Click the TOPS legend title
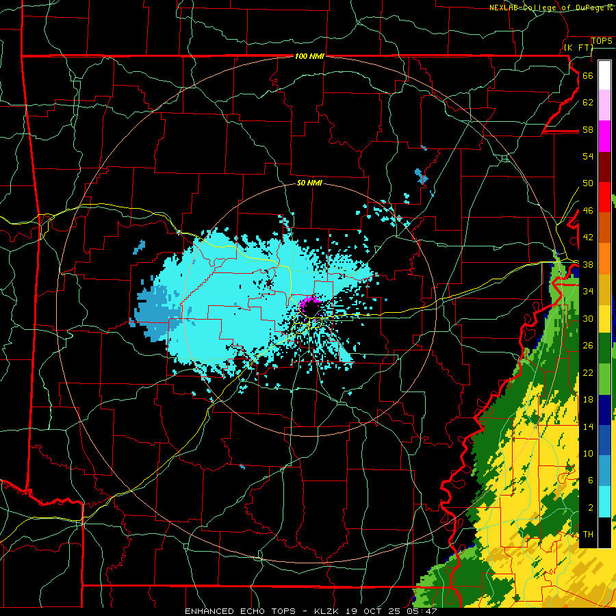Screen dimensions: 616x616 coord(602,41)
